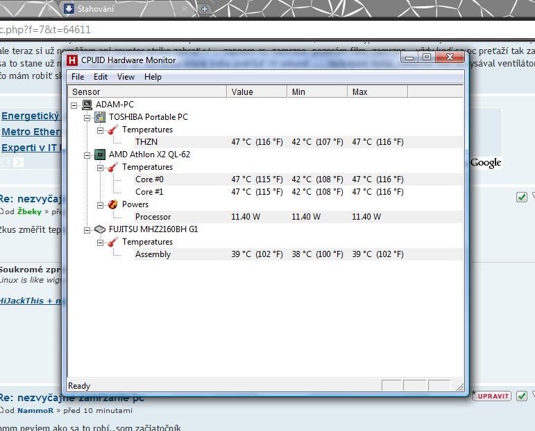The height and width of the screenshot is (431, 535).
Task: Click the CPUID Hardware Monitor title icon
Action: (x=72, y=60)
